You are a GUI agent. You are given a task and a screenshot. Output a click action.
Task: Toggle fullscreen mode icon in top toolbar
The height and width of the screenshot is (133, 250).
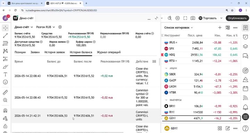185,18
